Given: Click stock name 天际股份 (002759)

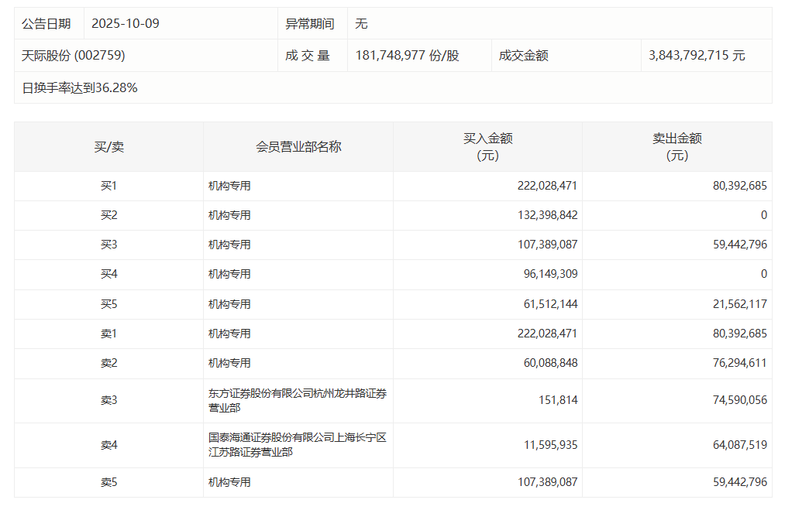Looking at the screenshot, I should 74,56.
